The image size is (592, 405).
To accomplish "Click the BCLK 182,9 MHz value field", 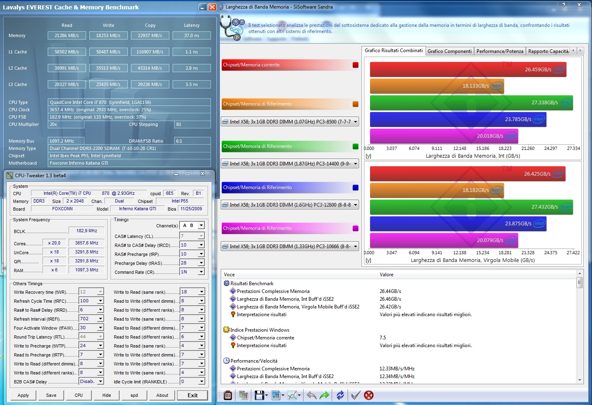I will (x=87, y=231).
